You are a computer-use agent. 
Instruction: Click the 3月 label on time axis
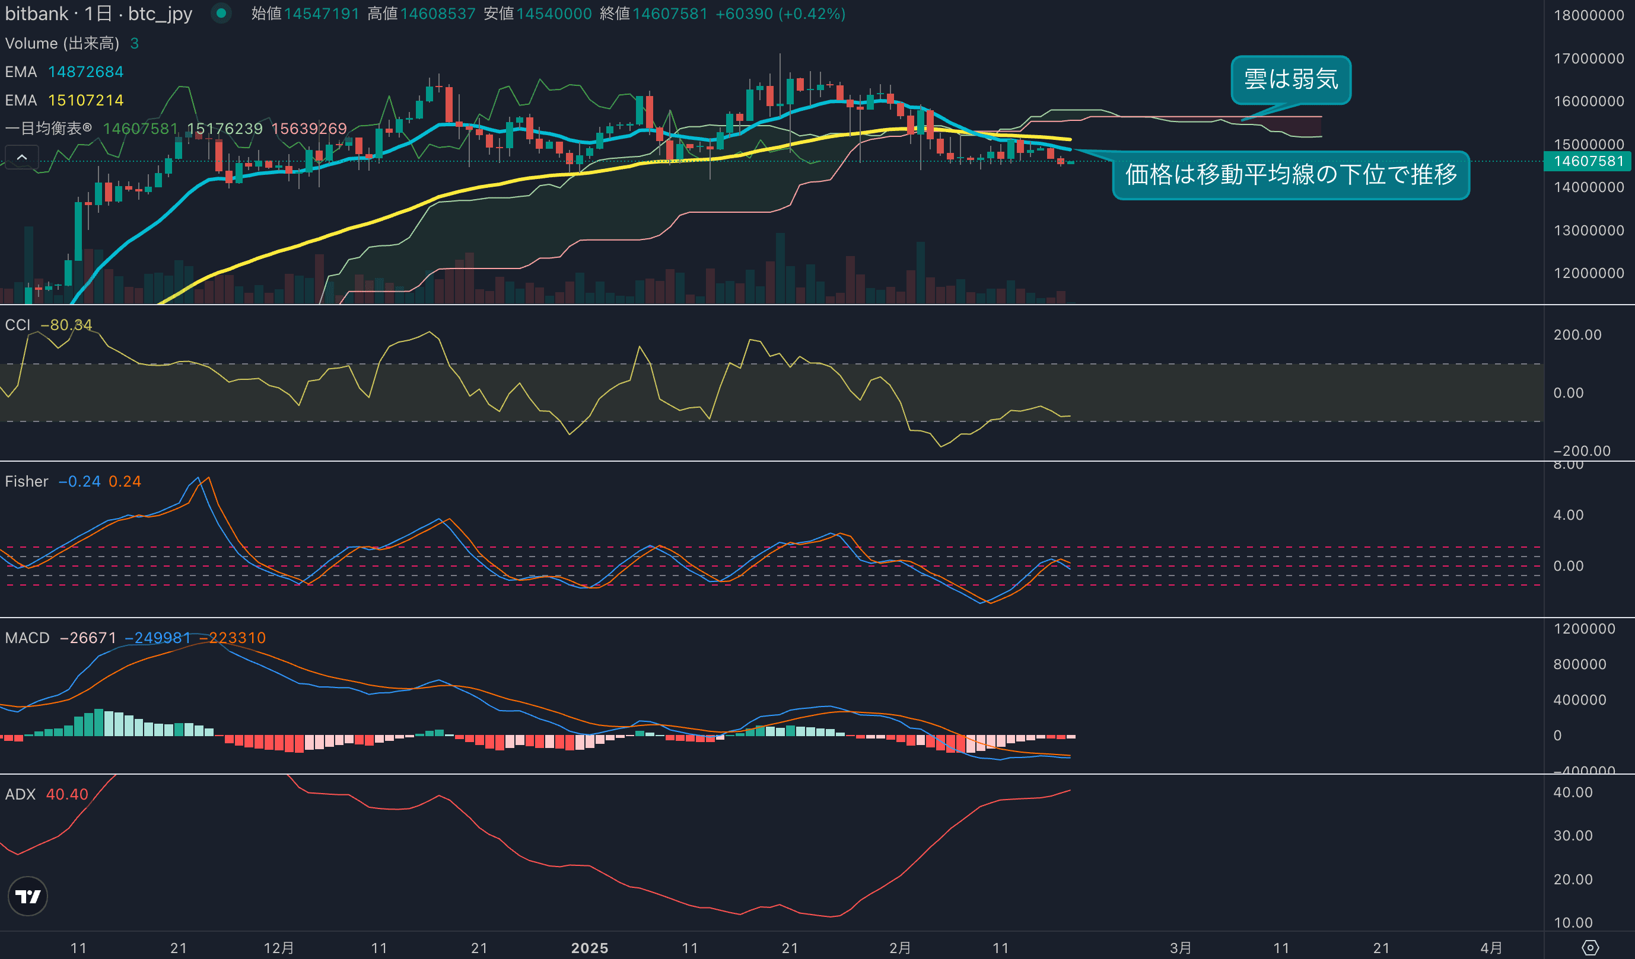(x=1180, y=948)
